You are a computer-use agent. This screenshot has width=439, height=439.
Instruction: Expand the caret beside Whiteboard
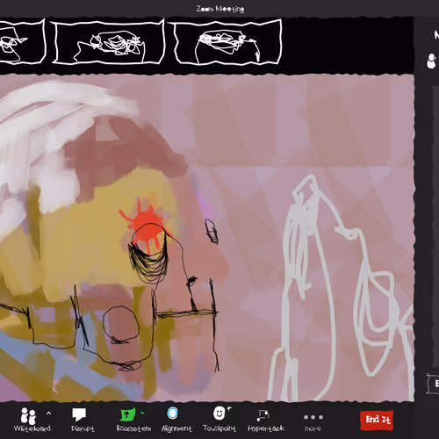[x=48, y=414]
